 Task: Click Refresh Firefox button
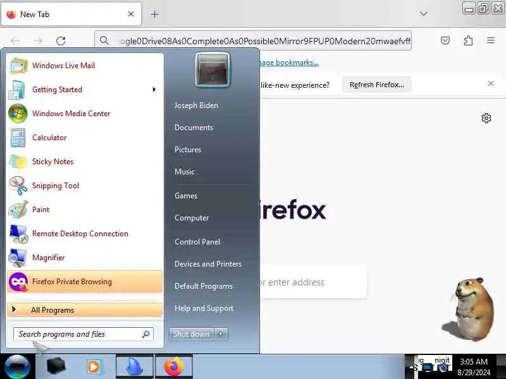376,85
